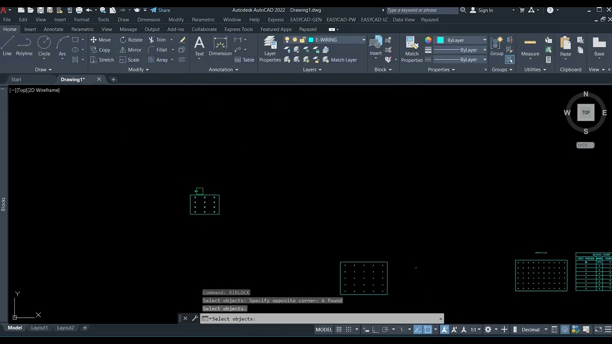Click the Group tool

497,46
